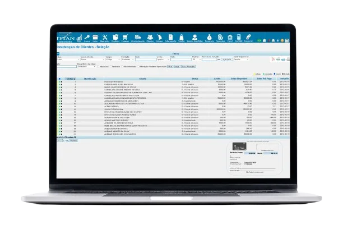Enable Alteração Pendente Aprovação checkbox

click(x=138, y=66)
